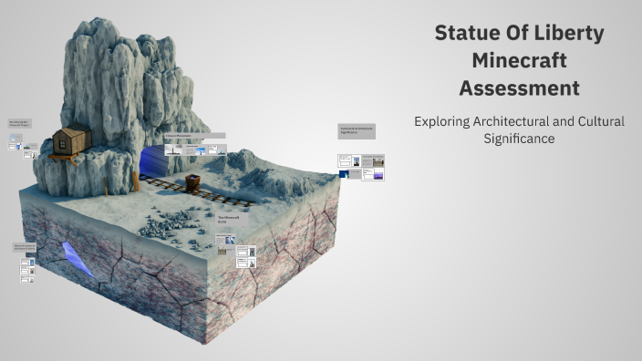
Task: Open the bottom slide under Historical Context topic
Action: 28,279
